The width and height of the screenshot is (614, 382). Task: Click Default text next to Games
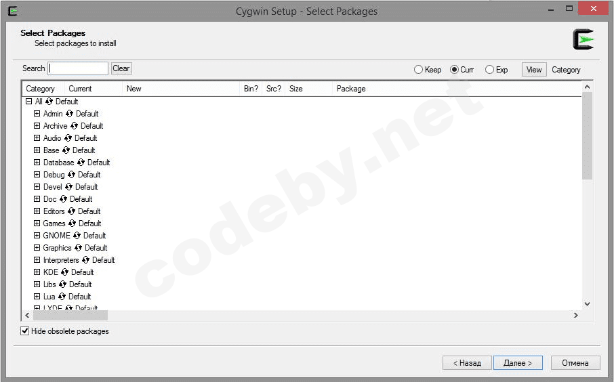[90, 223]
